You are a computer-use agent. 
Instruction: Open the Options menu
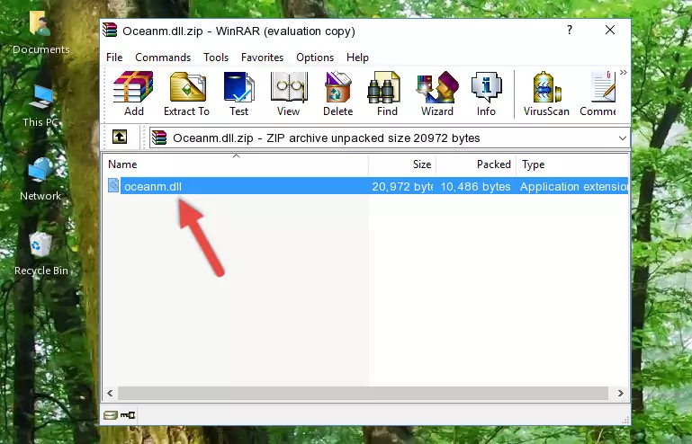pos(315,58)
